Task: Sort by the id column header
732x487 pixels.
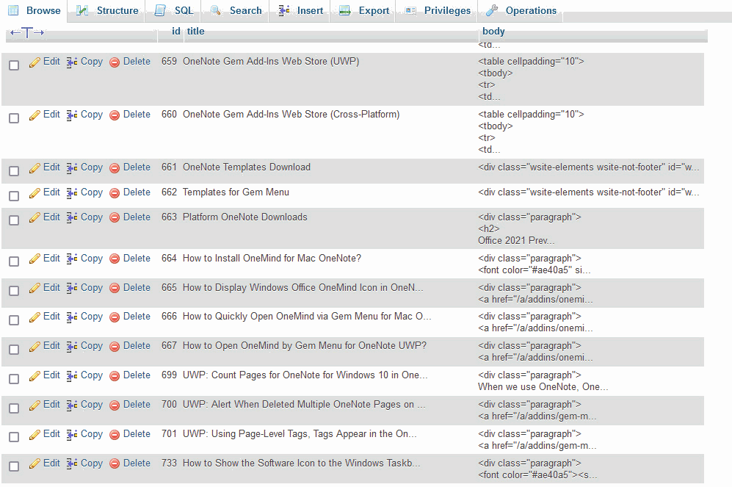Action: point(175,32)
